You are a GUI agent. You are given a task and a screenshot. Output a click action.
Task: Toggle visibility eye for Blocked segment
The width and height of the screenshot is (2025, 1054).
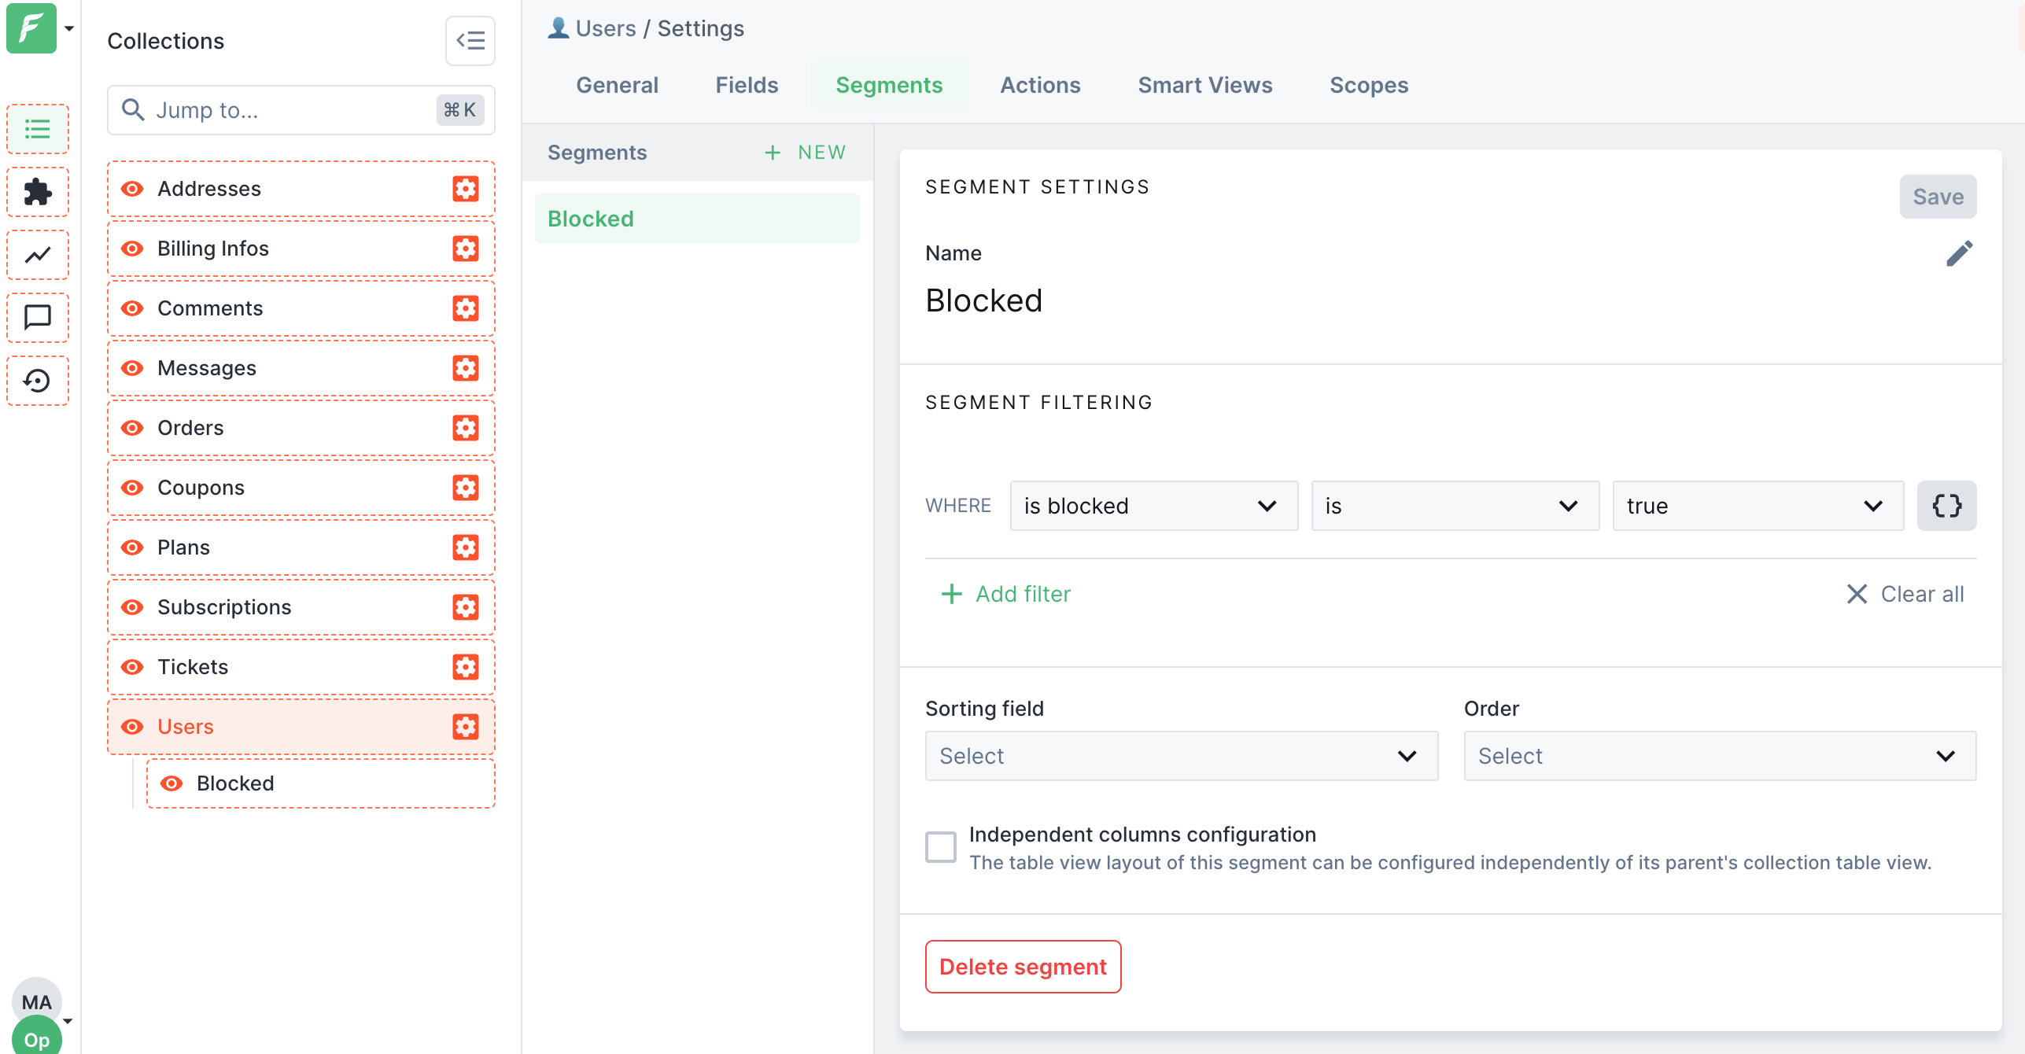point(172,783)
